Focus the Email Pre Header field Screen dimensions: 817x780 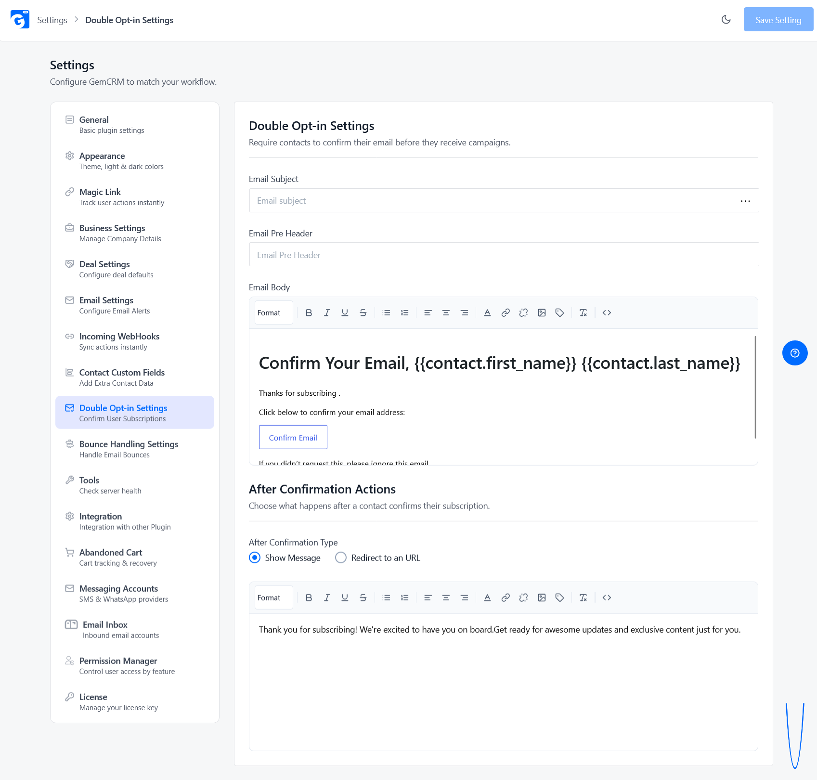click(504, 255)
